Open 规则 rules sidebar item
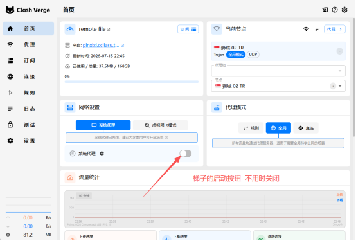356x241 pixels. point(28,93)
